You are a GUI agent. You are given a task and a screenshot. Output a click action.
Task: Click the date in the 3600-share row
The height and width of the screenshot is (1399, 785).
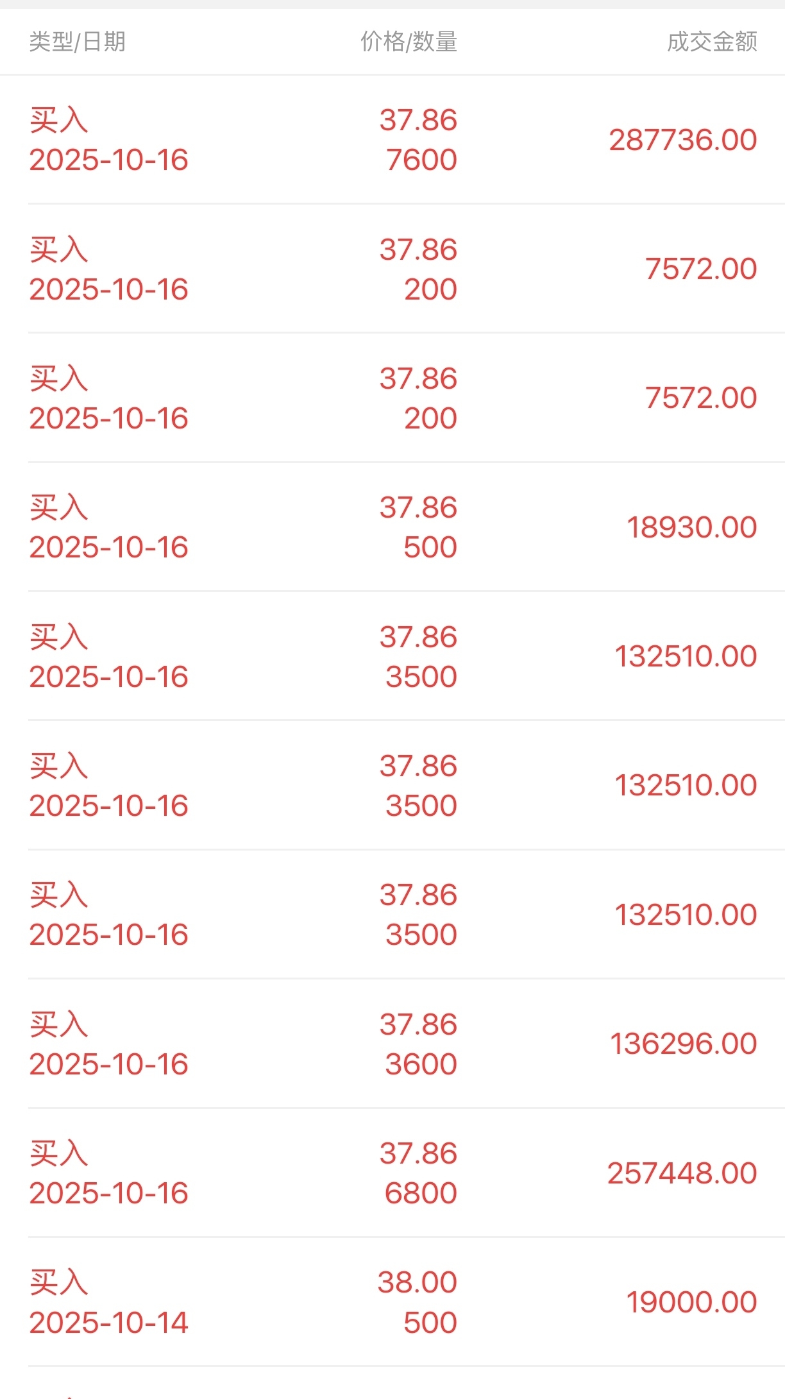coord(108,1064)
